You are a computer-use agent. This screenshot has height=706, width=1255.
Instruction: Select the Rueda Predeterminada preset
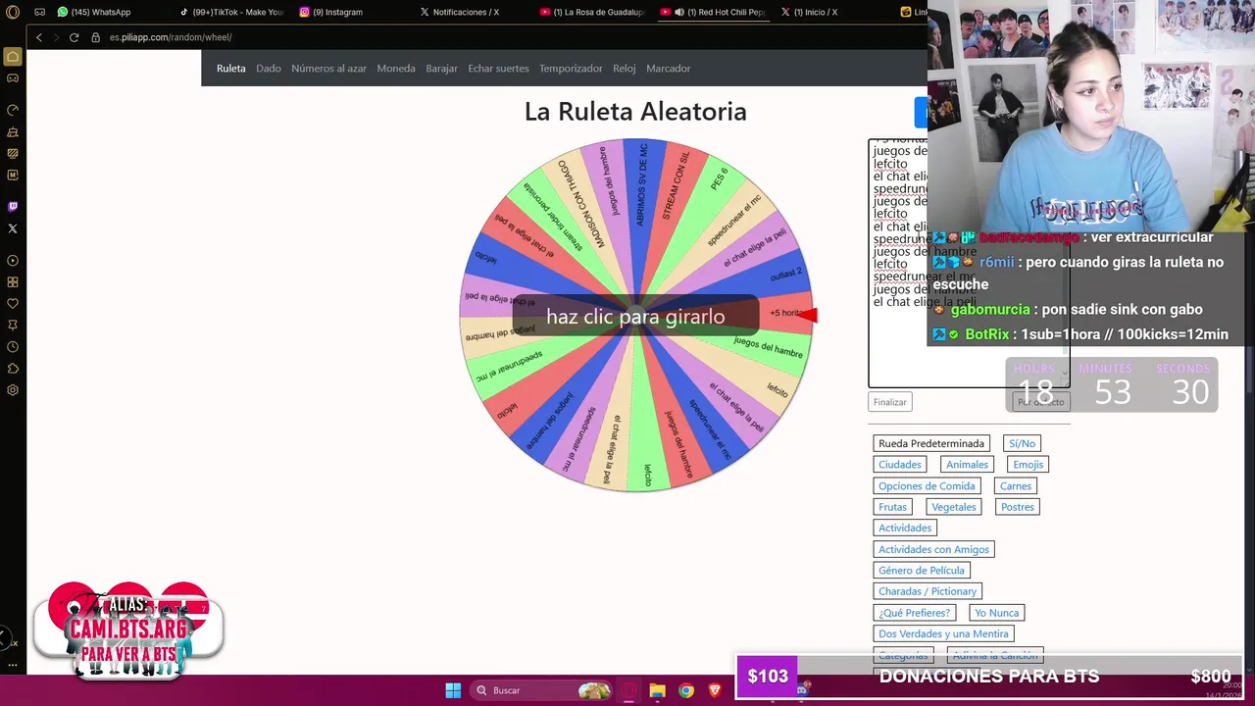(x=931, y=443)
